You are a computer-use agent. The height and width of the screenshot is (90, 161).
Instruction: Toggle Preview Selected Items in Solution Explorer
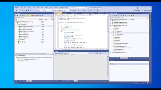pos(133,15)
